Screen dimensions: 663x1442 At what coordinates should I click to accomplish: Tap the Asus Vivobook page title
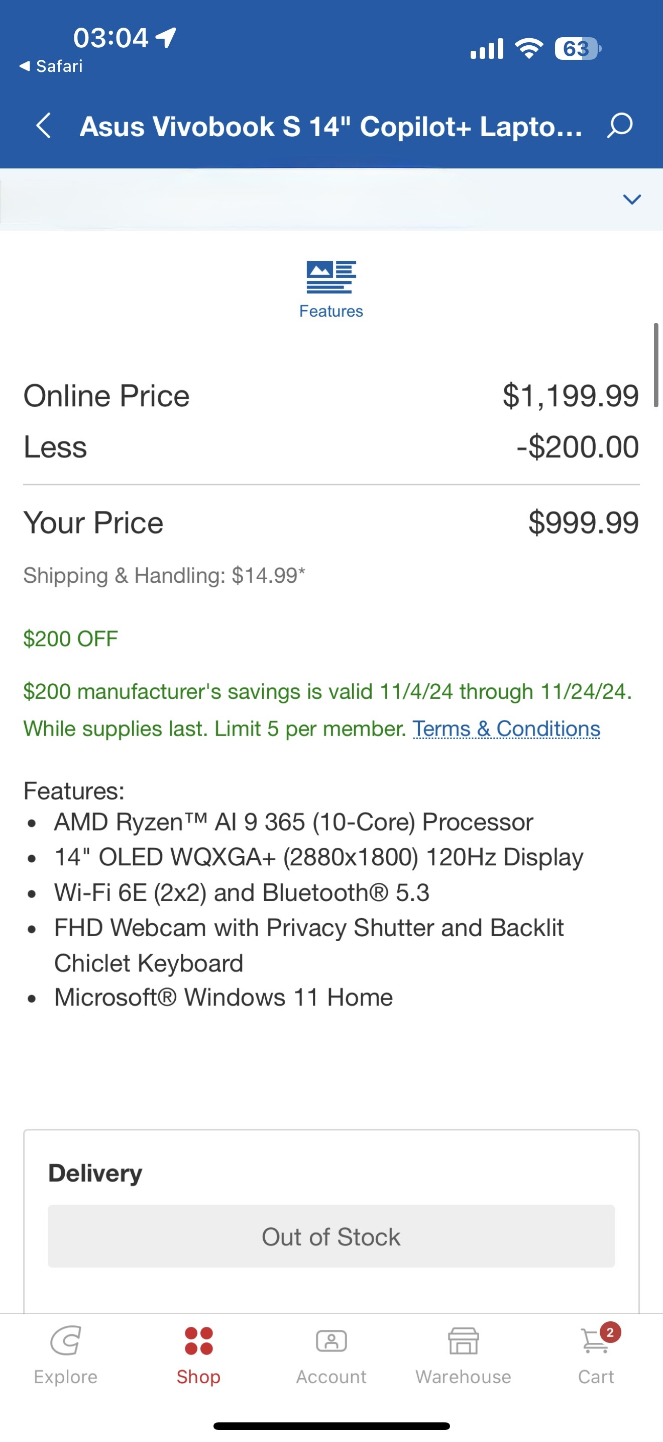tap(331, 127)
